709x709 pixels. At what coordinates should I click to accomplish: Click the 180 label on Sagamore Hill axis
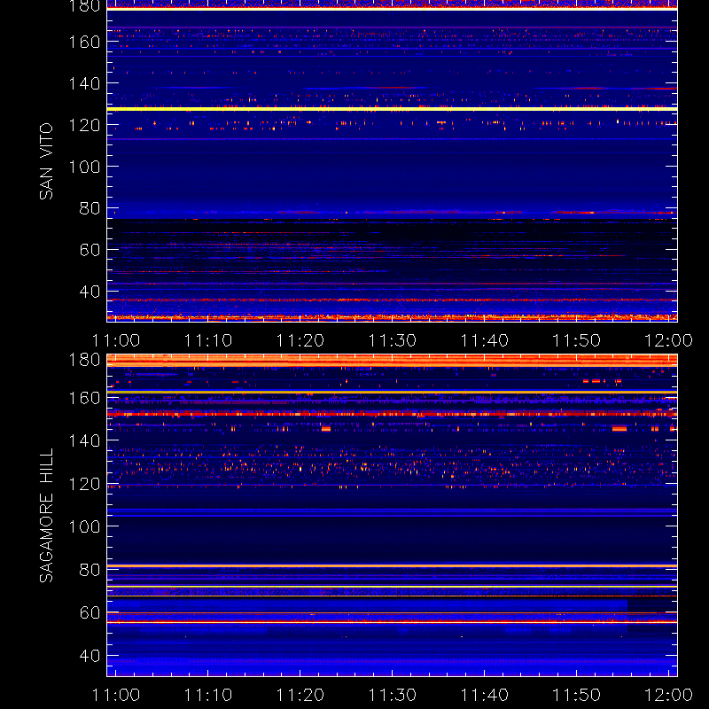(x=84, y=360)
